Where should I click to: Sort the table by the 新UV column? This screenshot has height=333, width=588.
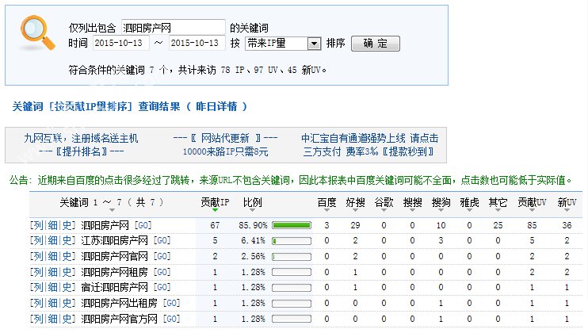[566, 202]
